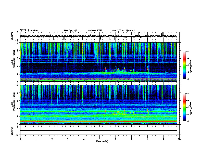Click the ch.1 spectrogram colorbar
Screen dimensions: 202x156
[x=185, y=65]
